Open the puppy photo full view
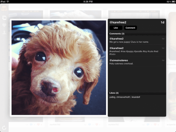 [59, 68]
